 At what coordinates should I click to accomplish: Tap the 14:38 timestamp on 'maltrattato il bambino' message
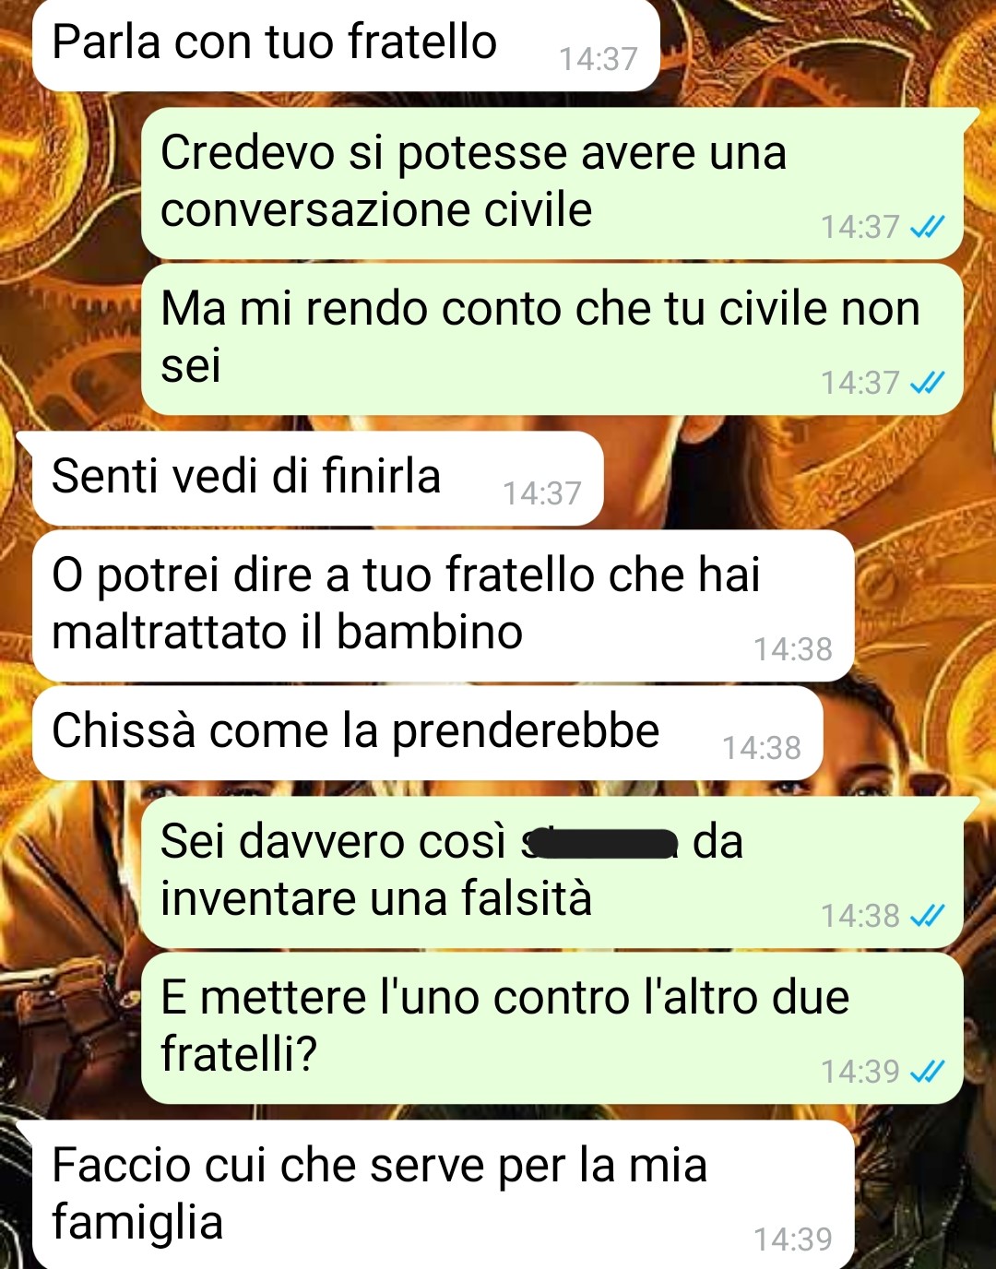coord(793,649)
